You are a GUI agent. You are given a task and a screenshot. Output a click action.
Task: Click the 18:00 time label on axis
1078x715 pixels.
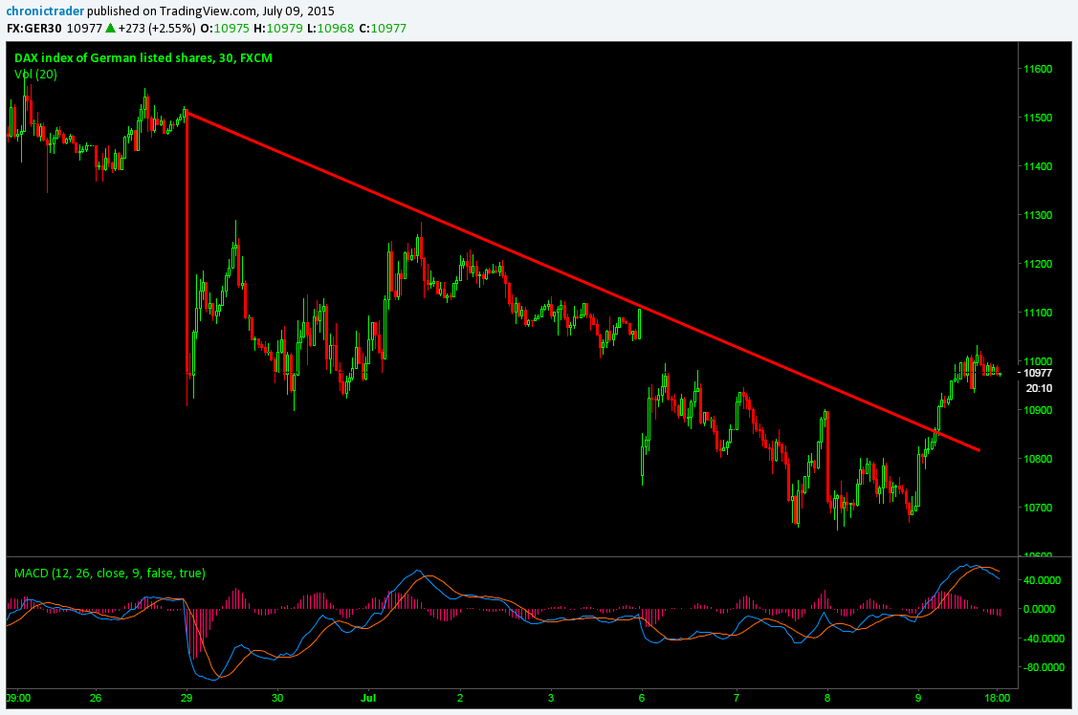[x=998, y=698]
